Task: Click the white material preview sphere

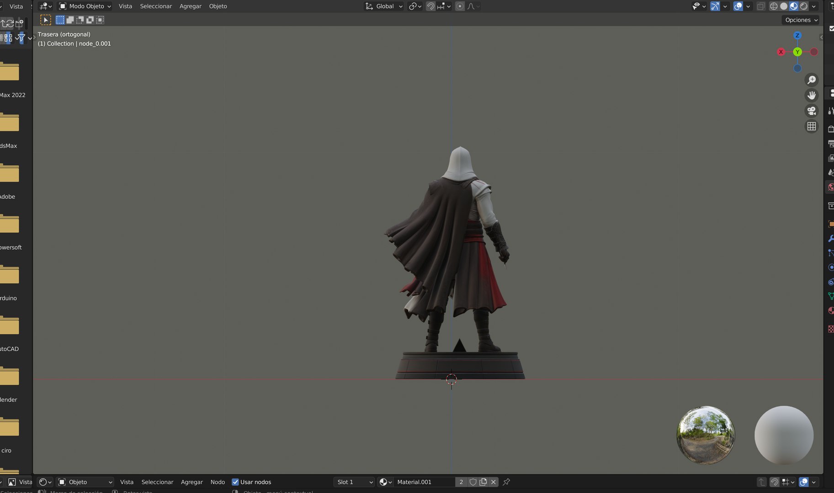Action: point(784,435)
